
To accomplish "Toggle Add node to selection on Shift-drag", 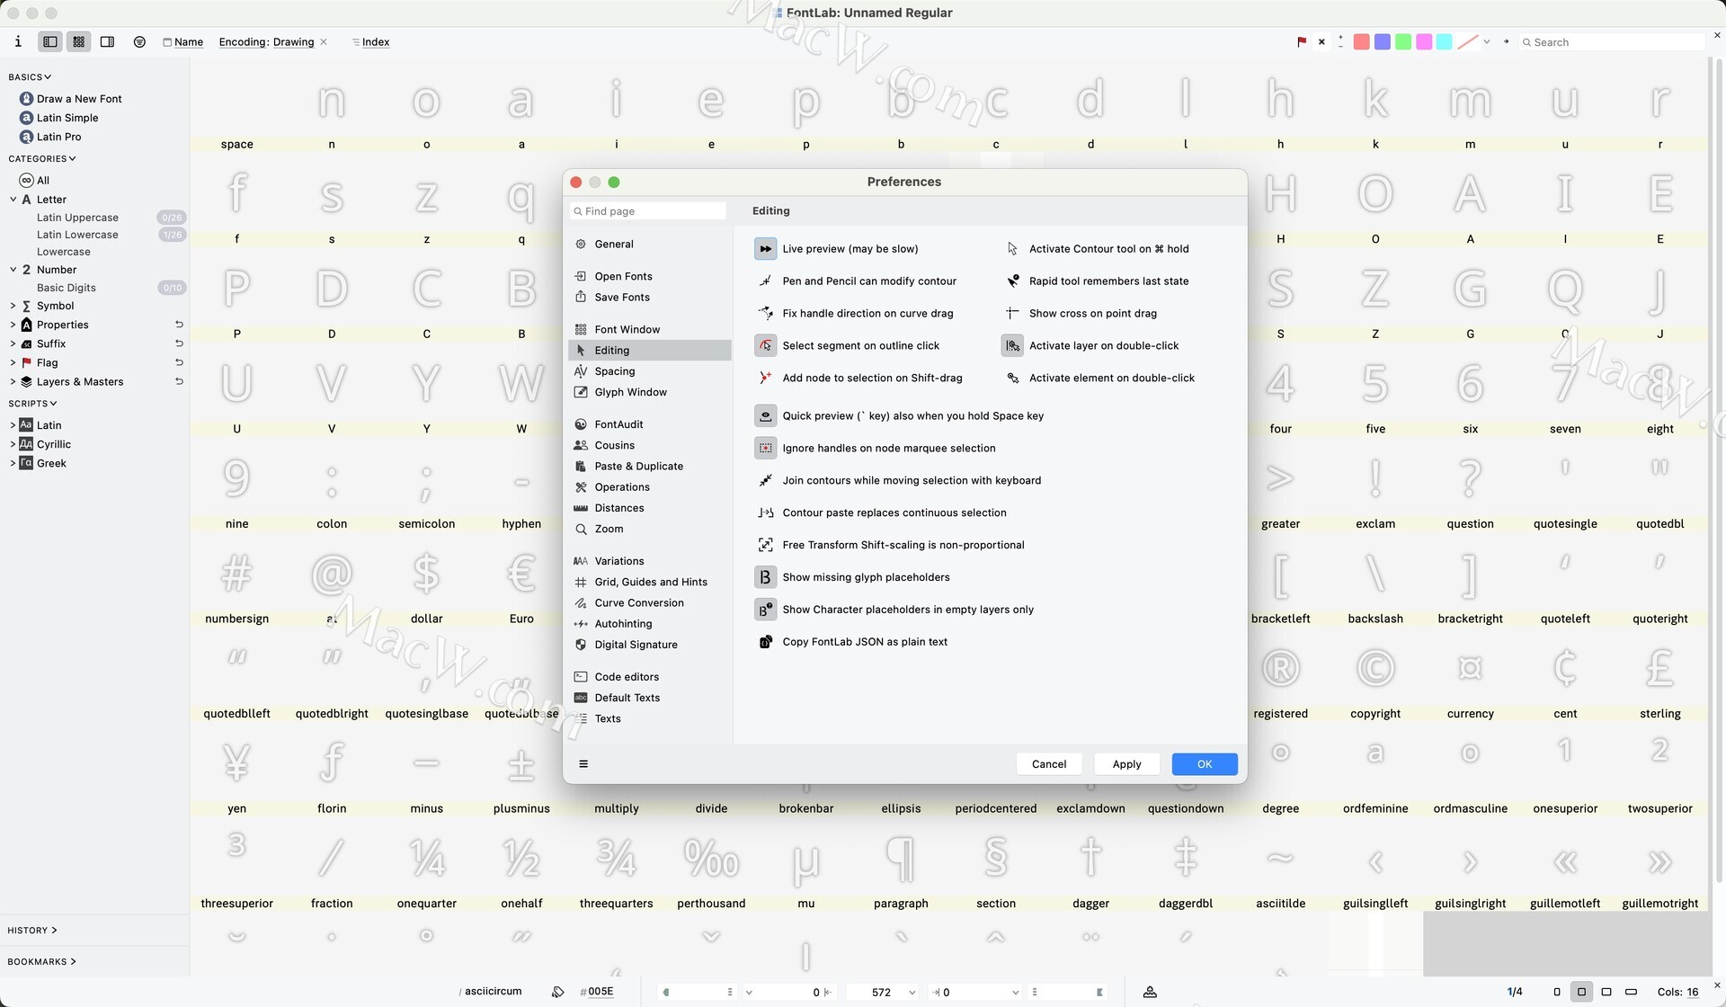I will coord(765,379).
